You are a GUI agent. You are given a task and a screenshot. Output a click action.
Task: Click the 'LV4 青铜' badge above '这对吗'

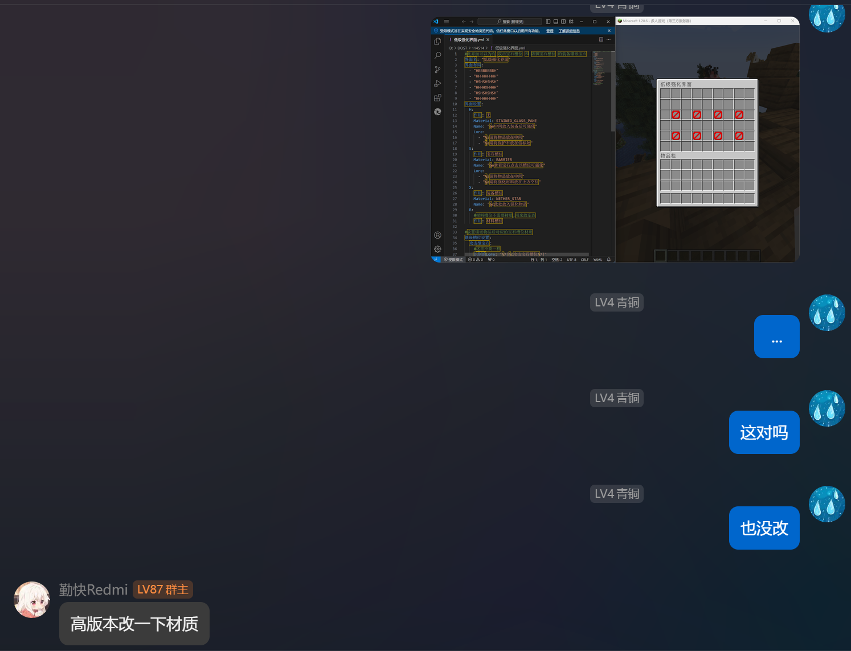pos(617,398)
